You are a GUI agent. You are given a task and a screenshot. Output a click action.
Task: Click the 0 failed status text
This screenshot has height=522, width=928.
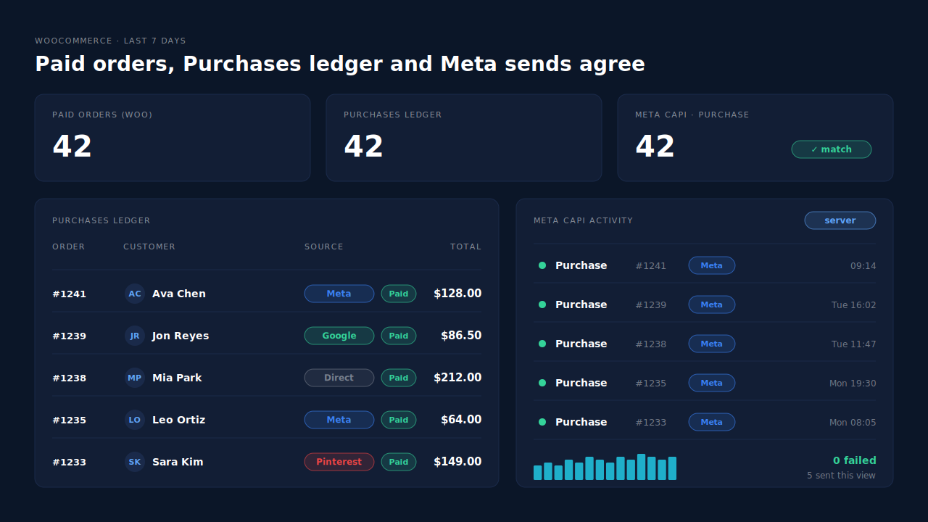tap(854, 460)
